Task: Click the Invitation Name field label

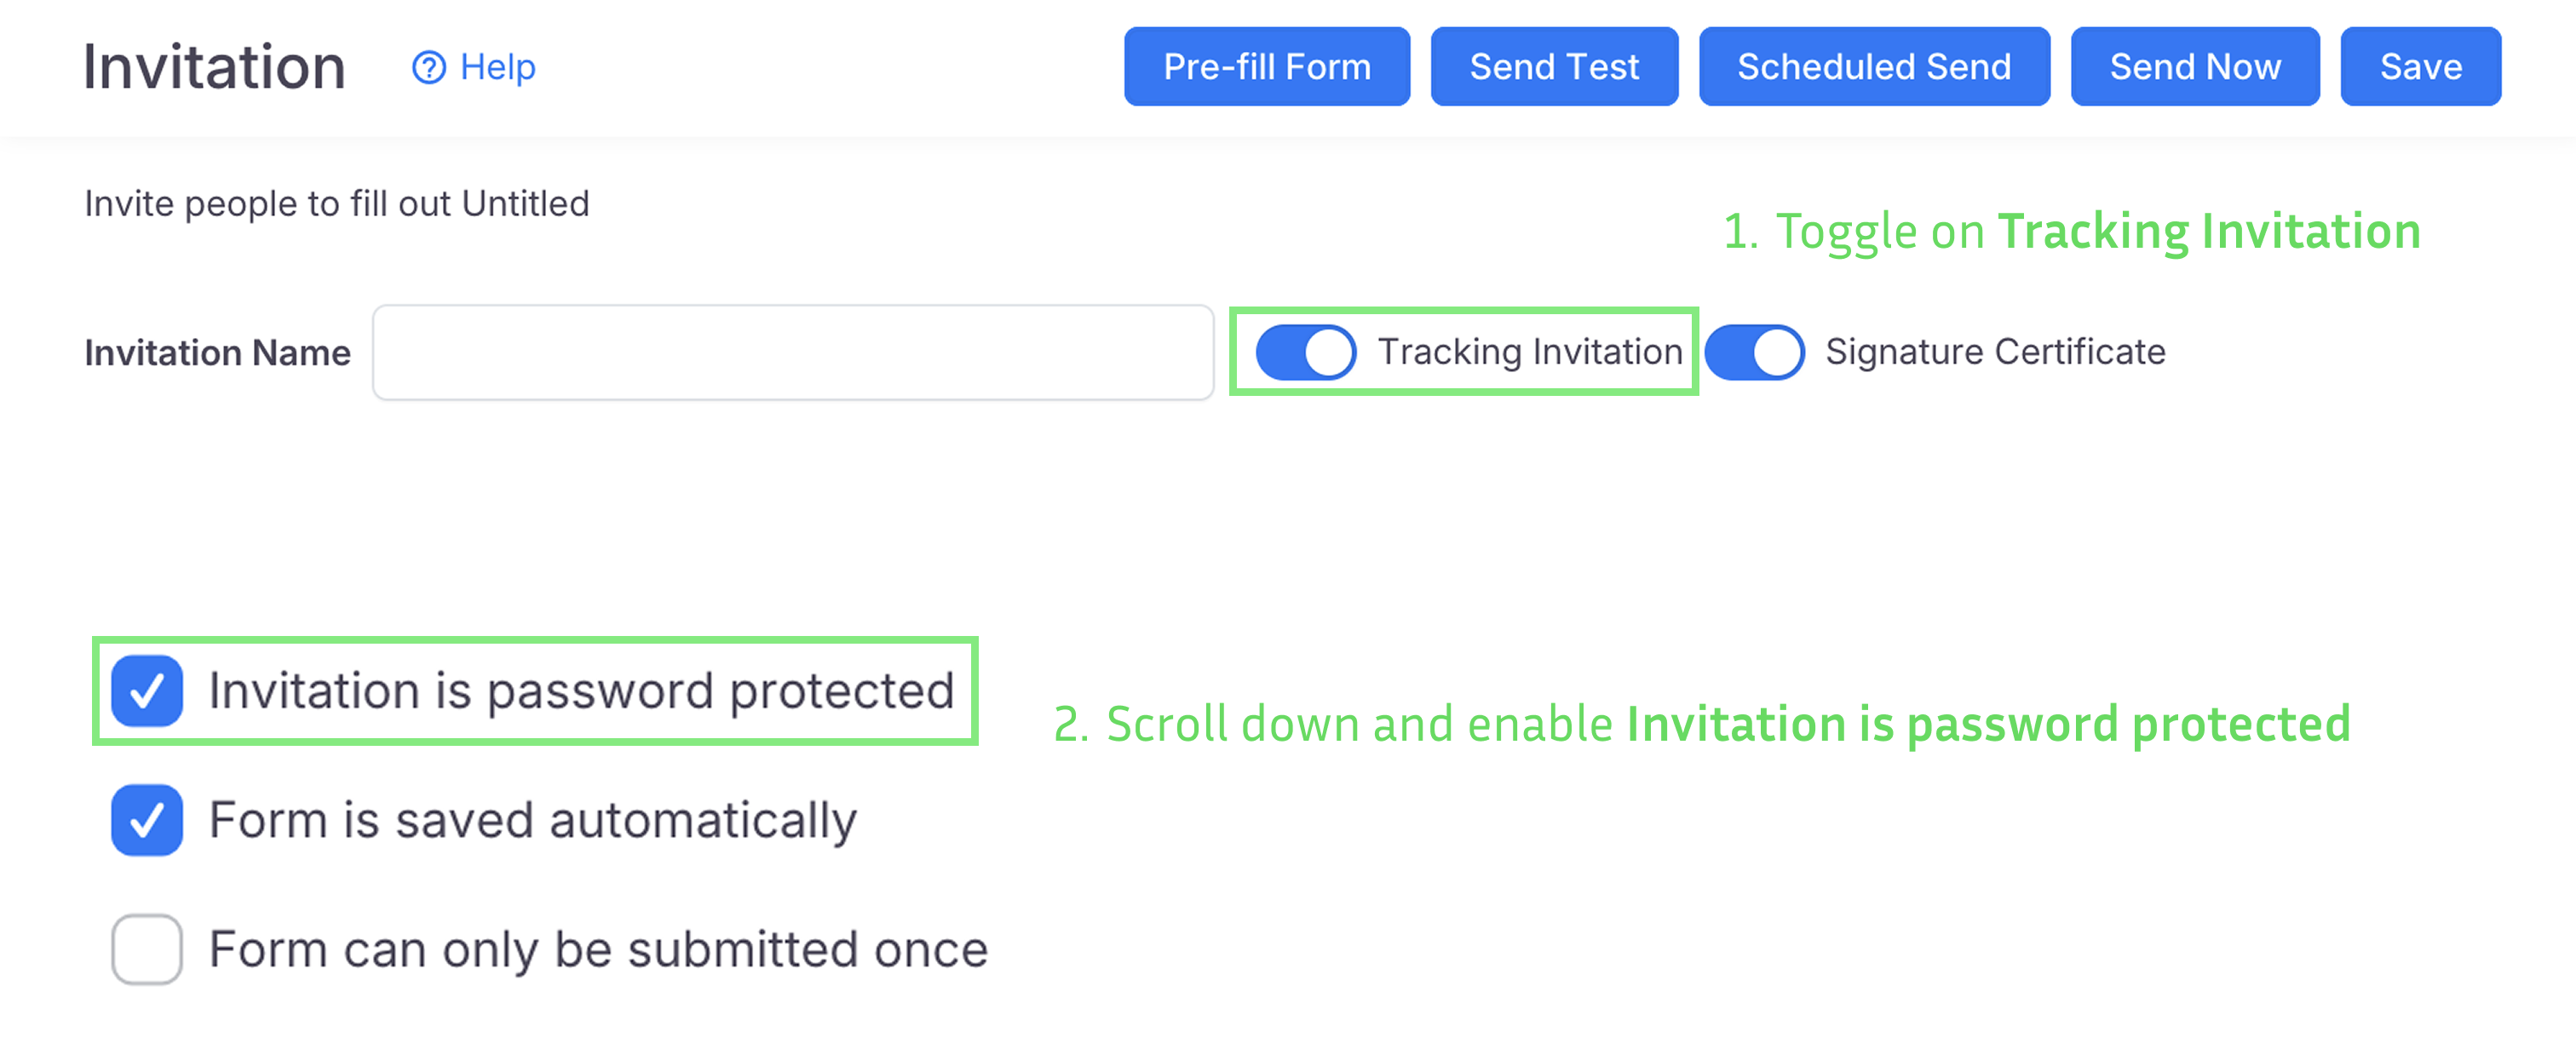Action: pyautogui.click(x=217, y=352)
